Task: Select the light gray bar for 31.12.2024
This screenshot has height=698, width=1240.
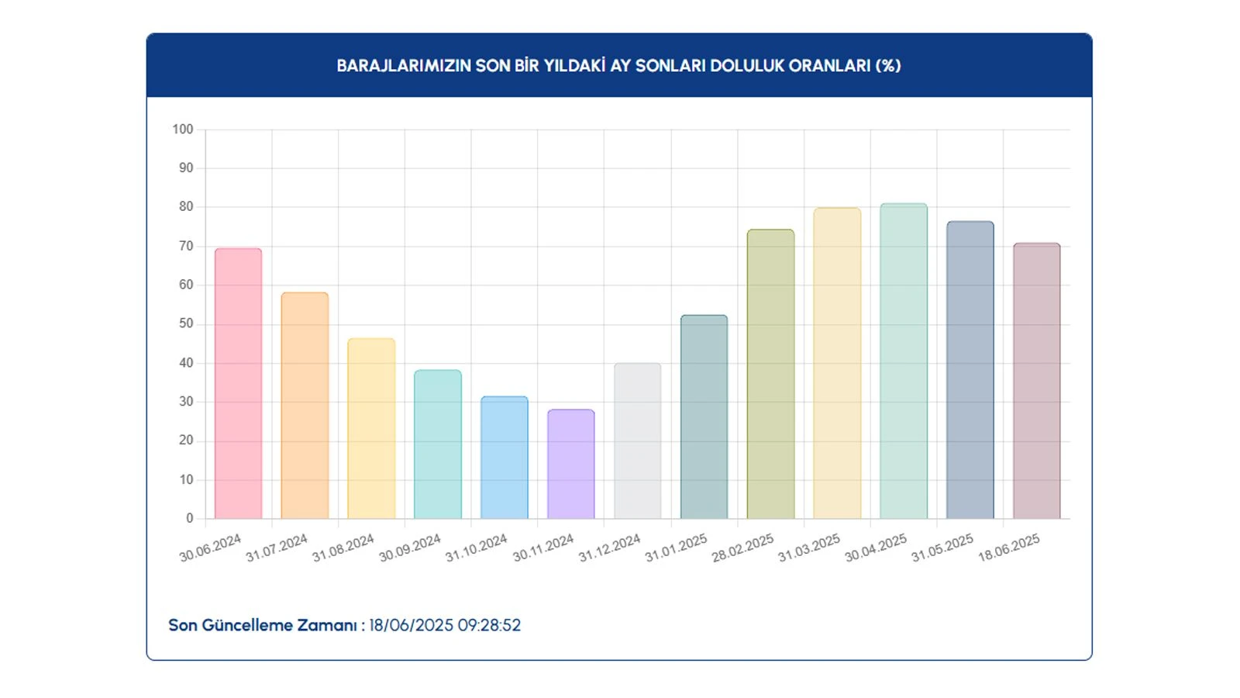Action: pyautogui.click(x=638, y=441)
